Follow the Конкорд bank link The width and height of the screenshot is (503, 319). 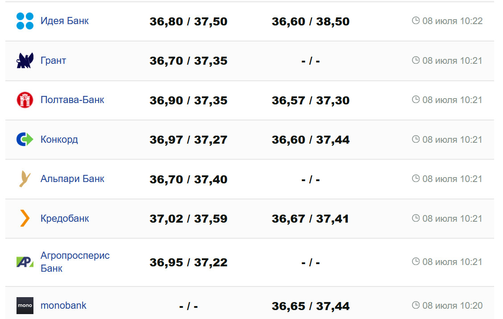pyautogui.click(x=59, y=140)
